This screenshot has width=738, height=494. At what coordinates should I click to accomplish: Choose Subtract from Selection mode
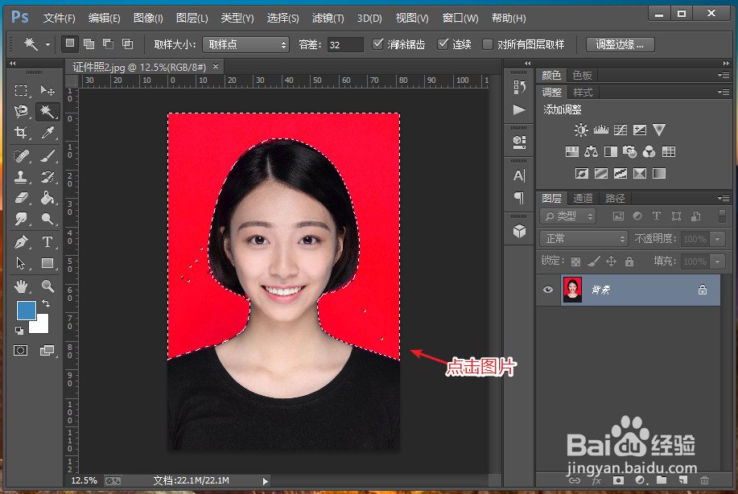click(x=108, y=43)
